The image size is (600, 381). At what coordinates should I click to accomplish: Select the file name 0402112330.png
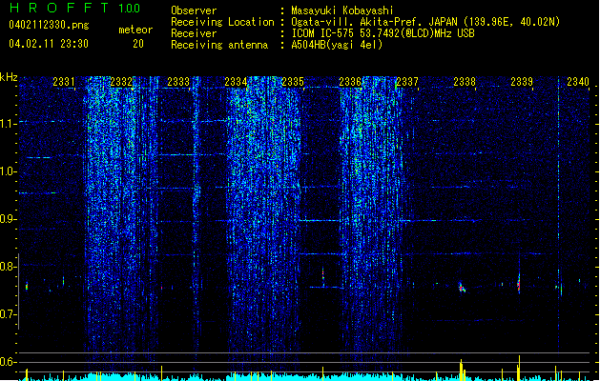coord(49,25)
